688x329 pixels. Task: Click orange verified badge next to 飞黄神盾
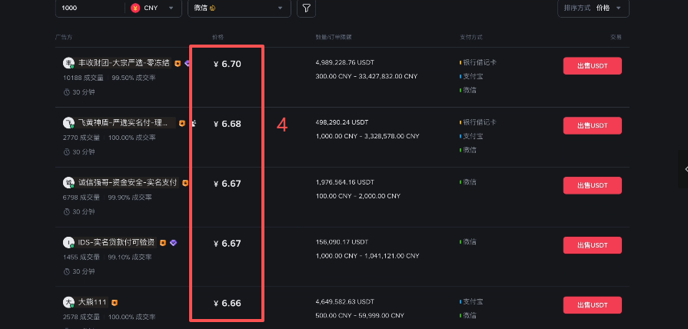click(182, 124)
